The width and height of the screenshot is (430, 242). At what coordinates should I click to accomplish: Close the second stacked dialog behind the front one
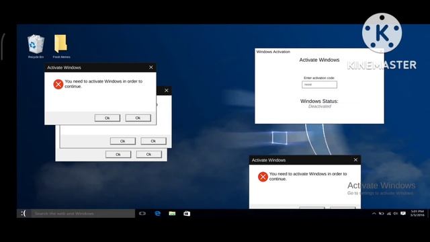pyautogui.click(x=166, y=90)
